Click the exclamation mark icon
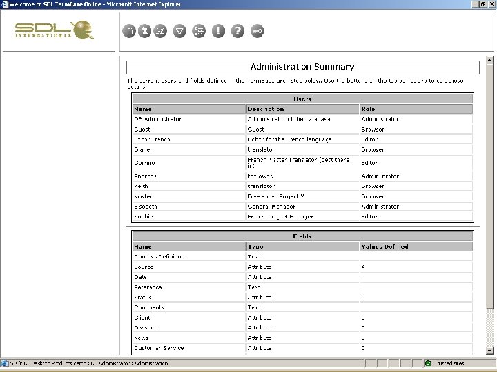The image size is (497, 372). tap(218, 31)
